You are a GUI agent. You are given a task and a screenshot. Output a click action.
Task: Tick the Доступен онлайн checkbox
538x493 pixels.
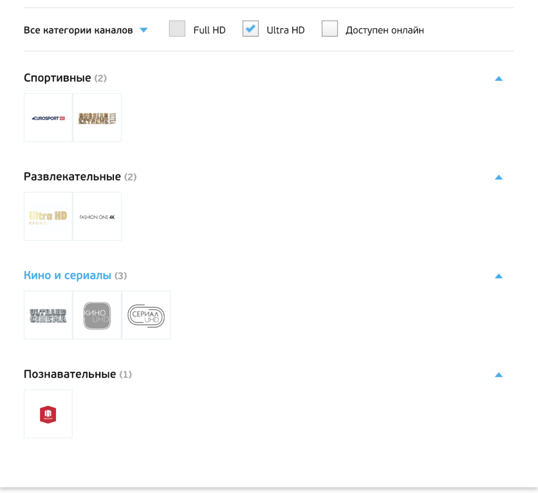click(x=330, y=28)
